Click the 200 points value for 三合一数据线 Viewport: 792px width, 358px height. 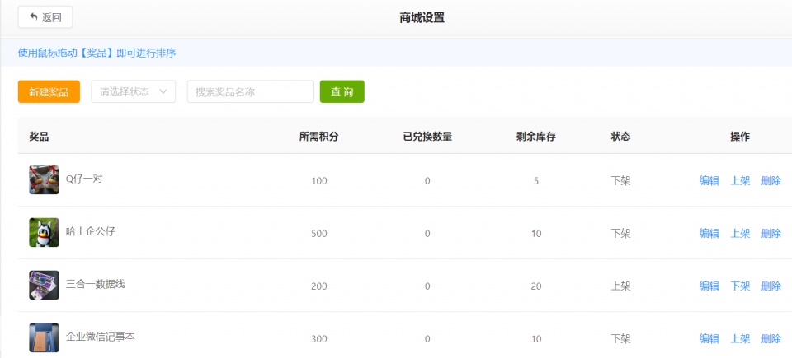click(319, 286)
